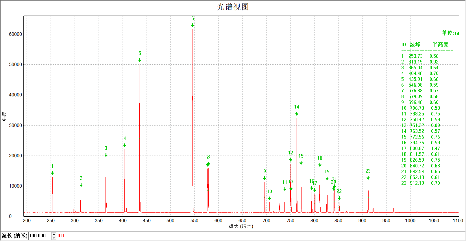Select the table row with peak 365.04
This screenshot has width=466, height=241.
(x=420, y=68)
